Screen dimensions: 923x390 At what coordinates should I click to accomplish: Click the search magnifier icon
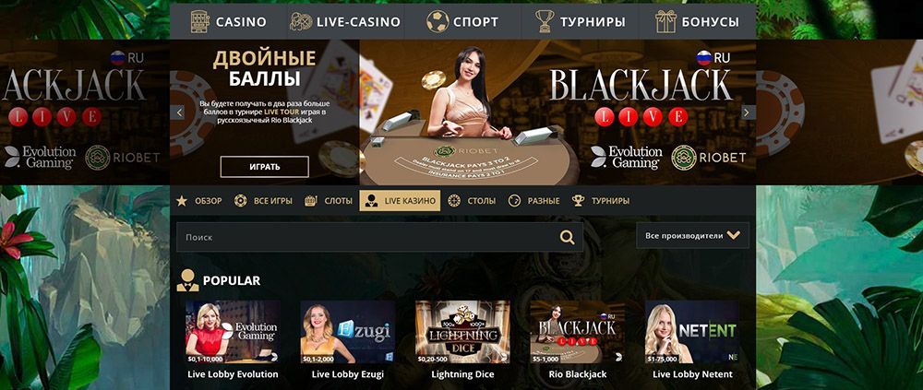567,237
